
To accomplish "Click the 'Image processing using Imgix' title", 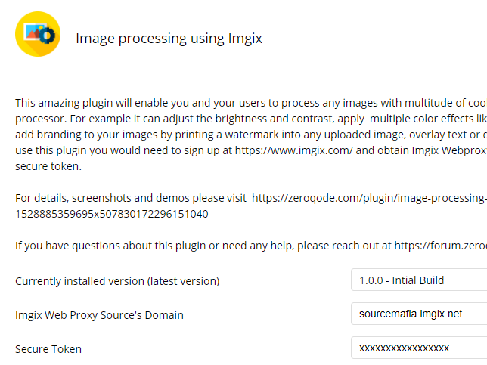I will (169, 39).
